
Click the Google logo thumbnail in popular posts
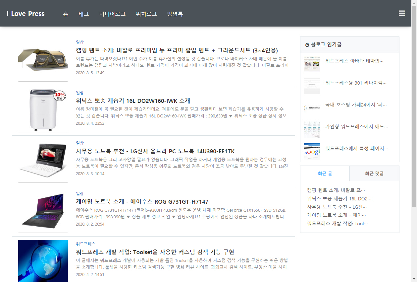pyautogui.click(x=312, y=151)
